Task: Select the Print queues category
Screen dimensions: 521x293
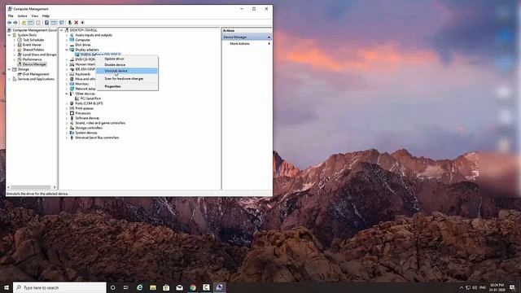Action: coord(84,108)
